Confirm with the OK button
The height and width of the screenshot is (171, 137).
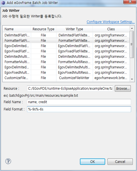93,161
